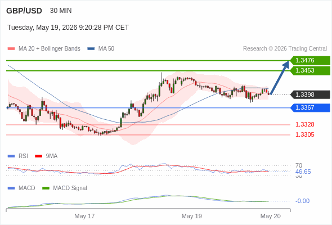Screen dimensions: 332x225
Task: Click the 1.3305 red support level label
Action: tap(304, 134)
